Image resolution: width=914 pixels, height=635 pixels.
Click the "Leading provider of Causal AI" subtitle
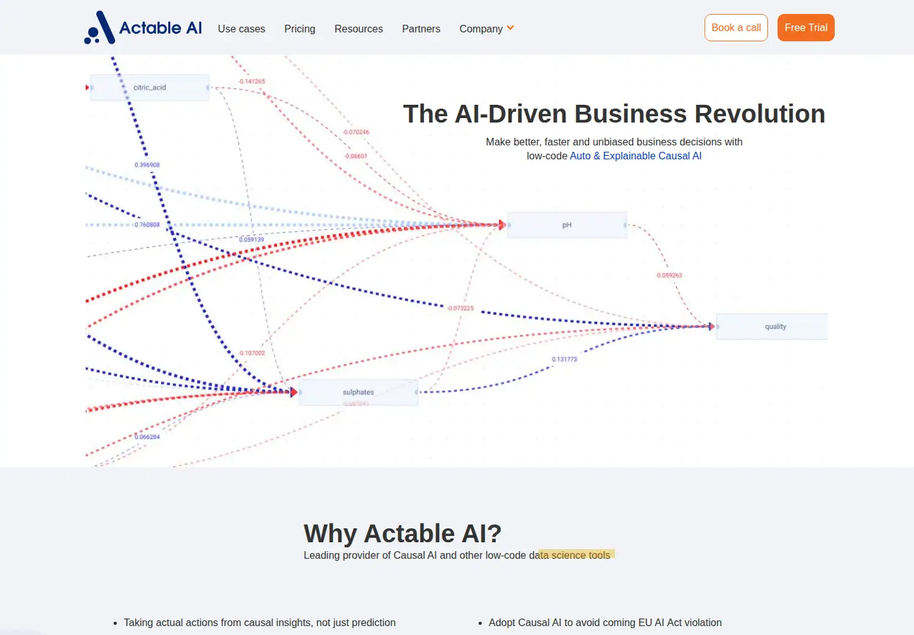tap(457, 555)
